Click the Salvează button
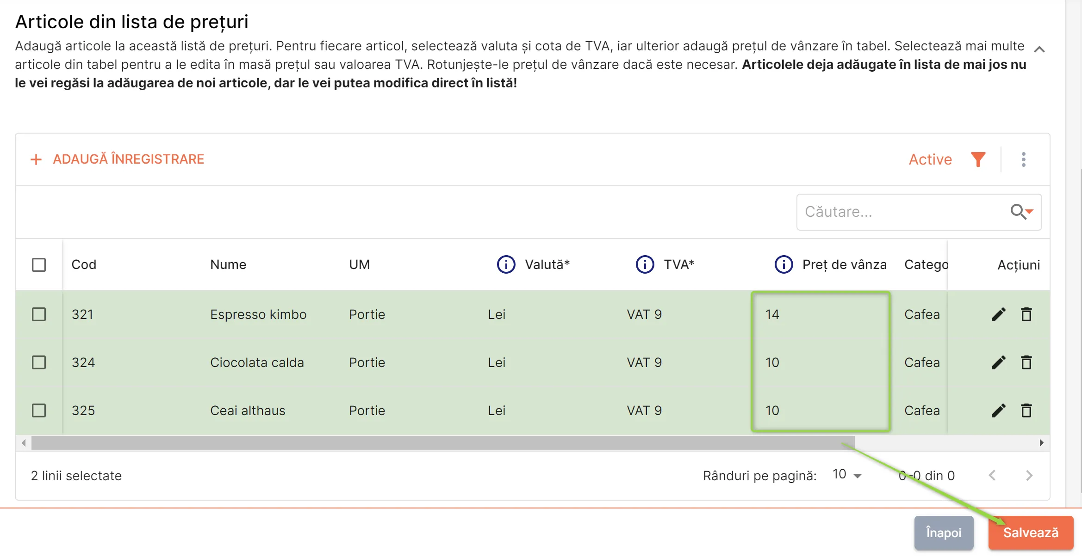 coord(1031,533)
